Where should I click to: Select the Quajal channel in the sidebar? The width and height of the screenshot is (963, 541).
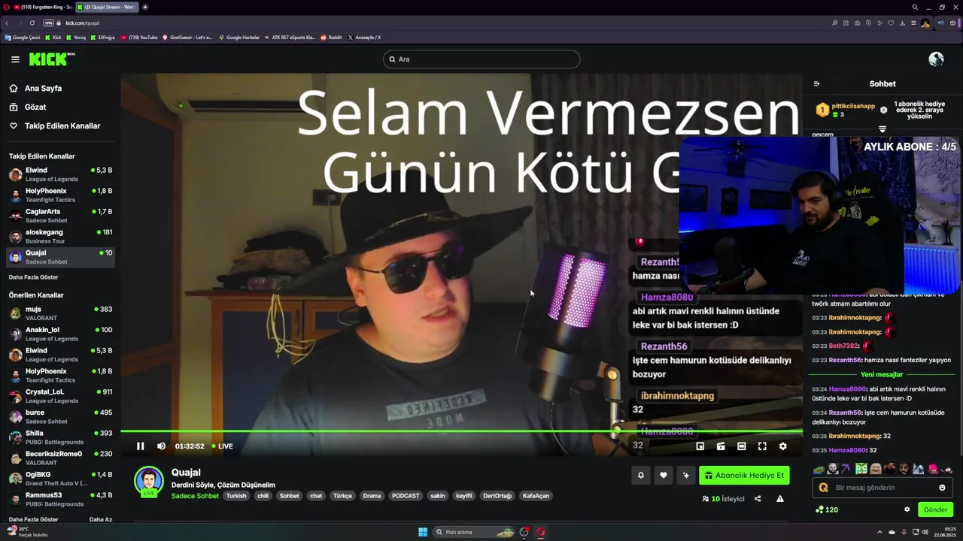tap(60, 257)
